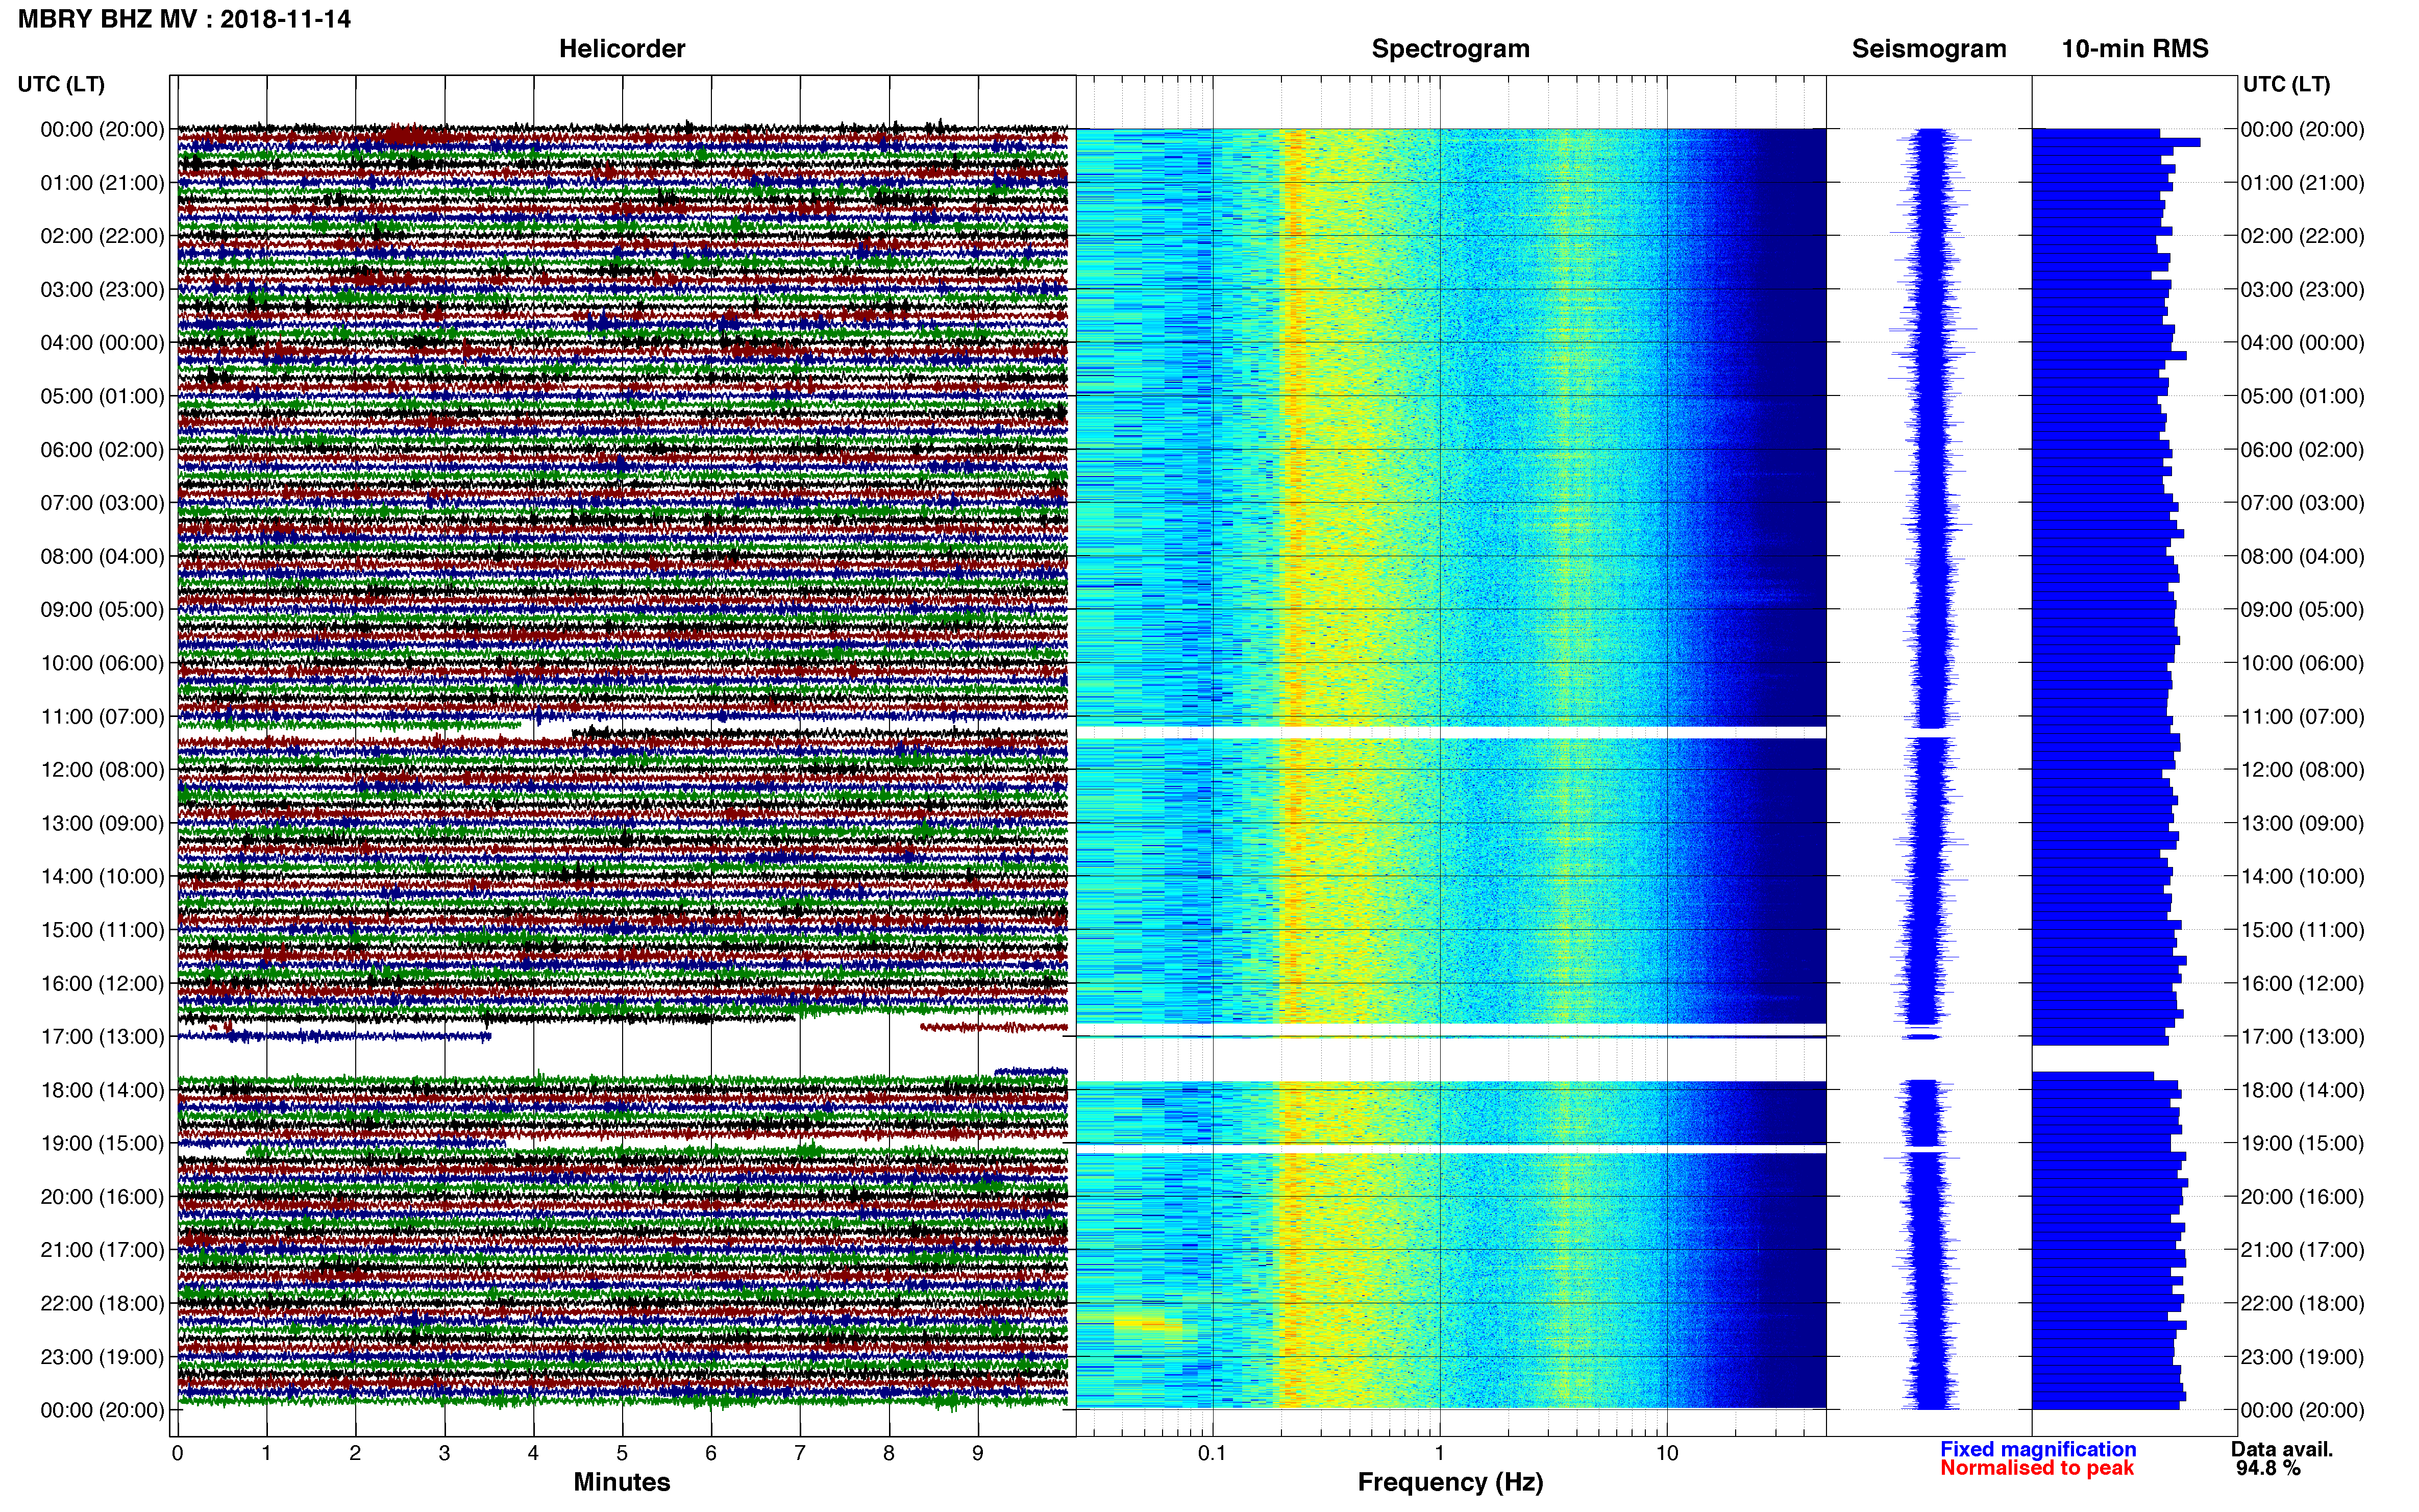Click the '09:00 (05:00)' Helicorder time label
The width and height of the screenshot is (2419, 1512).
click(102, 610)
